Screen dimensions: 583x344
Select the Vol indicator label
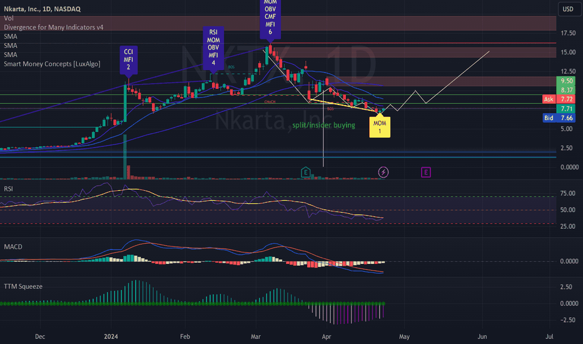(9, 18)
